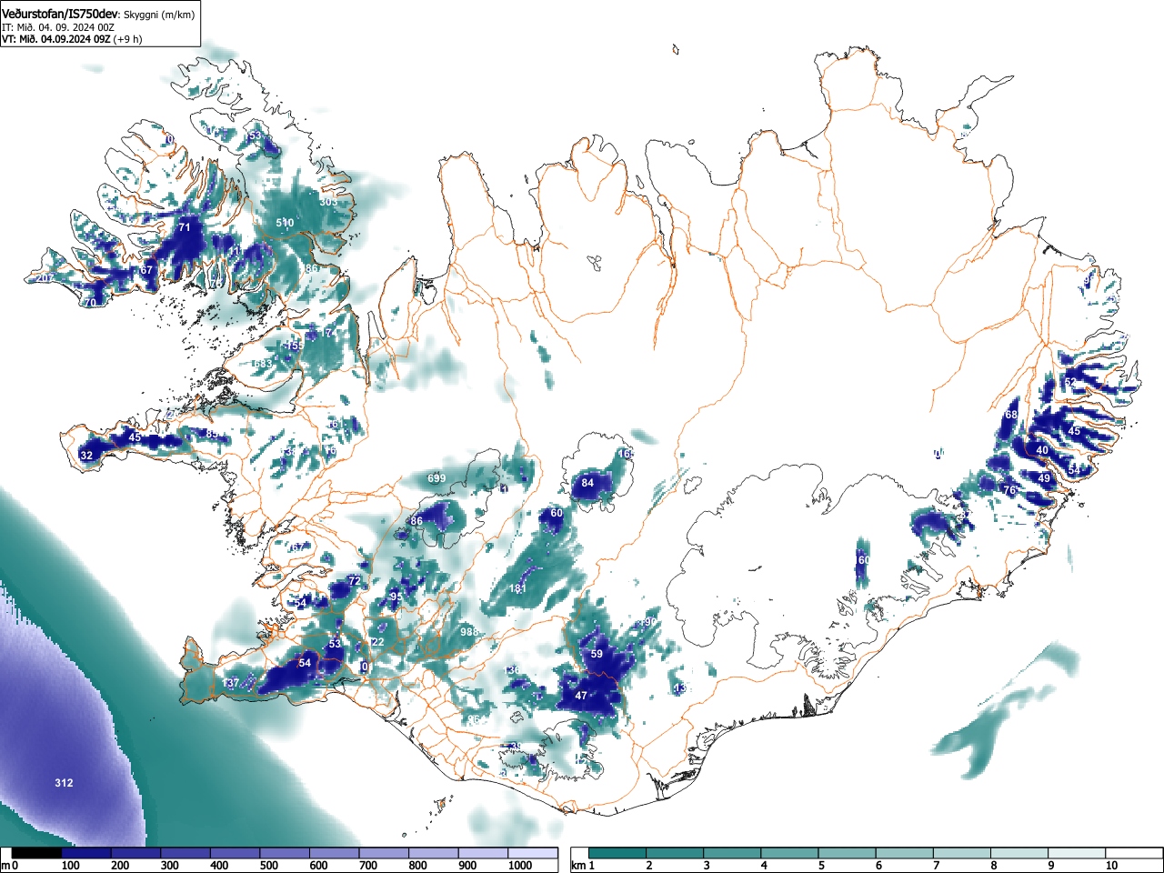Screen dimensions: 1164x873
Task: Click the 76 value in the Eastfjords
Action: pos(1008,490)
